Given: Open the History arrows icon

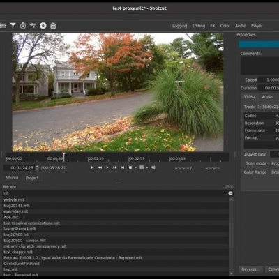Looking at the screenshot, I should 33,26.
